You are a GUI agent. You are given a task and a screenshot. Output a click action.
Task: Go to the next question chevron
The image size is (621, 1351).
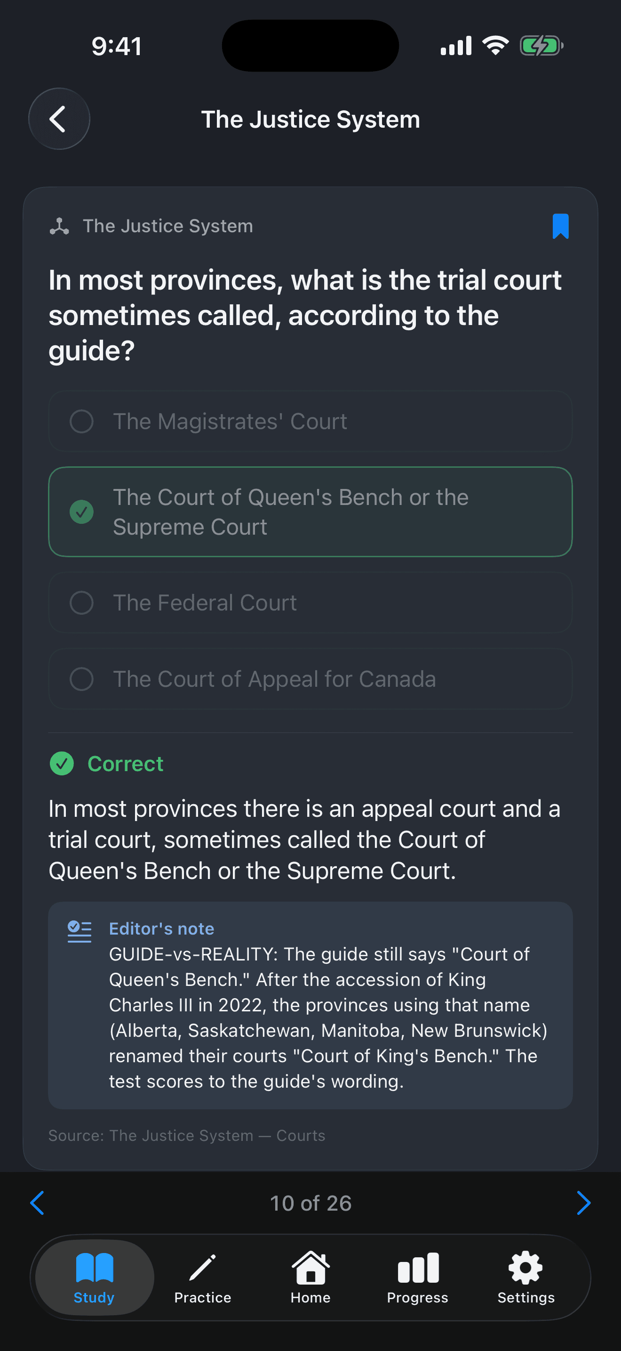[583, 1203]
